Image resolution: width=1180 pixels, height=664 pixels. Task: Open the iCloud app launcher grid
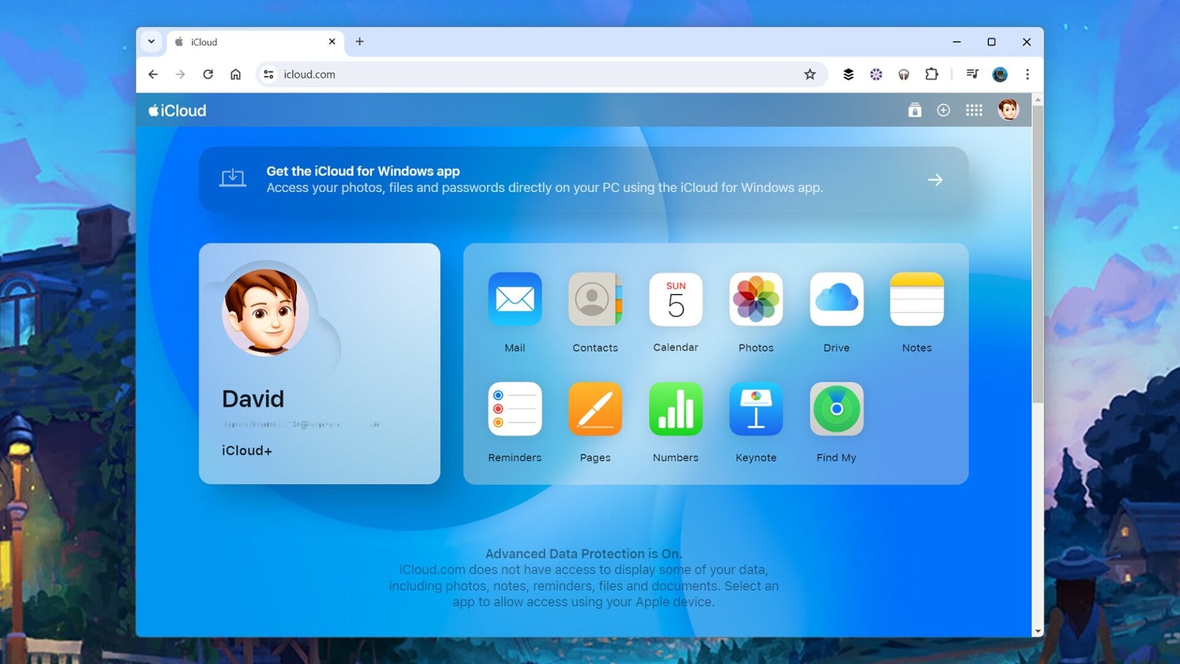(x=974, y=110)
